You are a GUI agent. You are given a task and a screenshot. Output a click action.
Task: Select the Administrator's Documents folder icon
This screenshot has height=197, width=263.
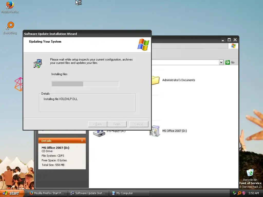coord(155,80)
